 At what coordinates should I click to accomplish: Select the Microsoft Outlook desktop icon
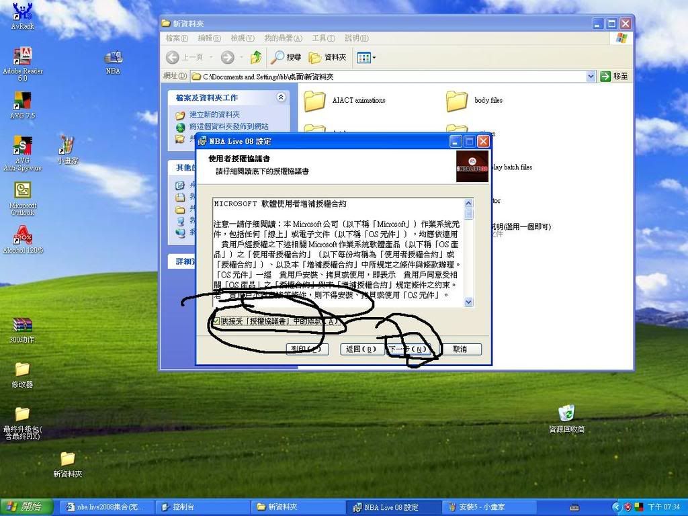click(22, 198)
